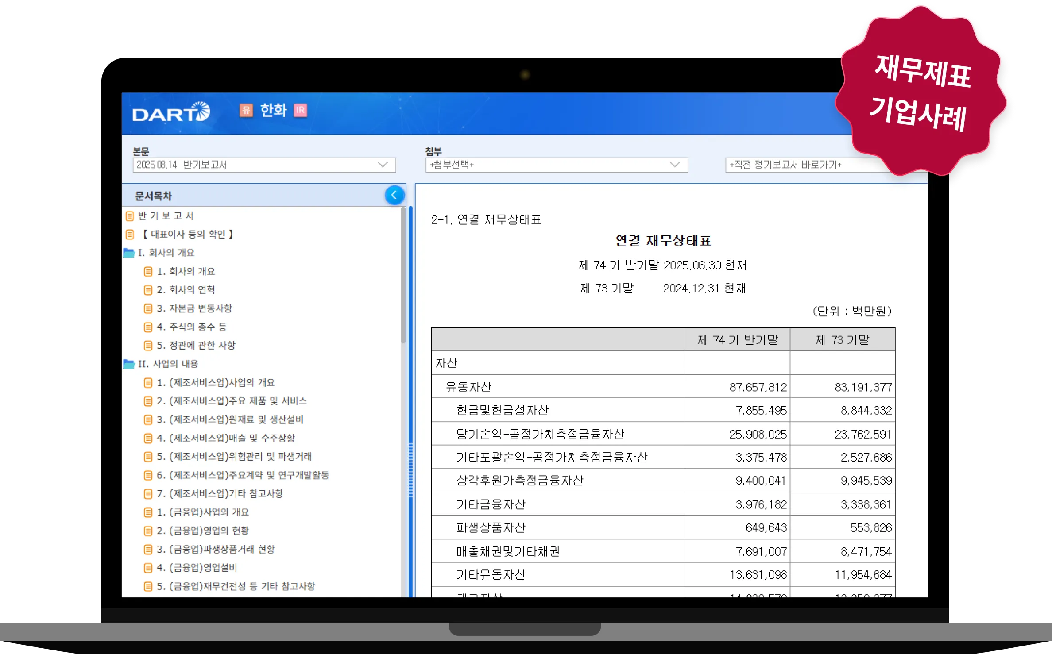Click 제 74 기 반기말 column header
1052x654 pixels.
(738, 340)
